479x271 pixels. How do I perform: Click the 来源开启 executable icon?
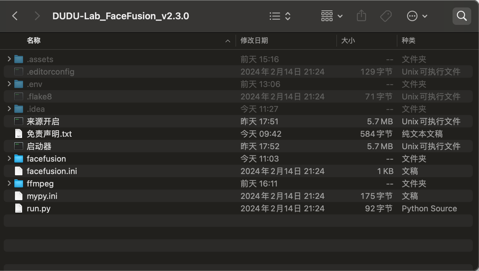click(x=19, y=121)
